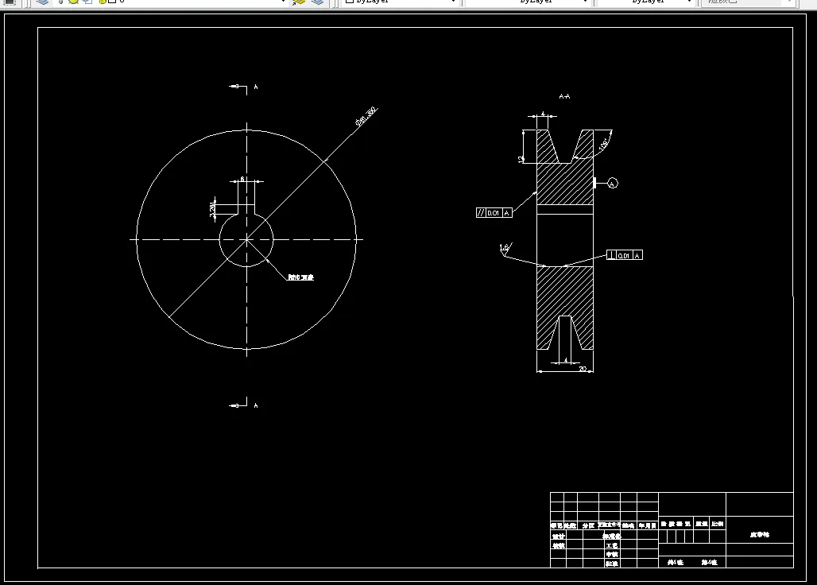Viewport: 817px width, 585px height.
Task: Select the keyway width dimension 6
Action: [x=242, y=179]
